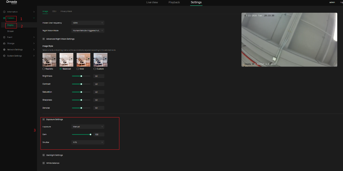Click the Saturation slider

[x=81, y=92]
